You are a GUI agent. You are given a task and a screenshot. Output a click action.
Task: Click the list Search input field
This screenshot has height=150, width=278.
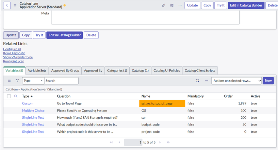(x=61, y=81)
